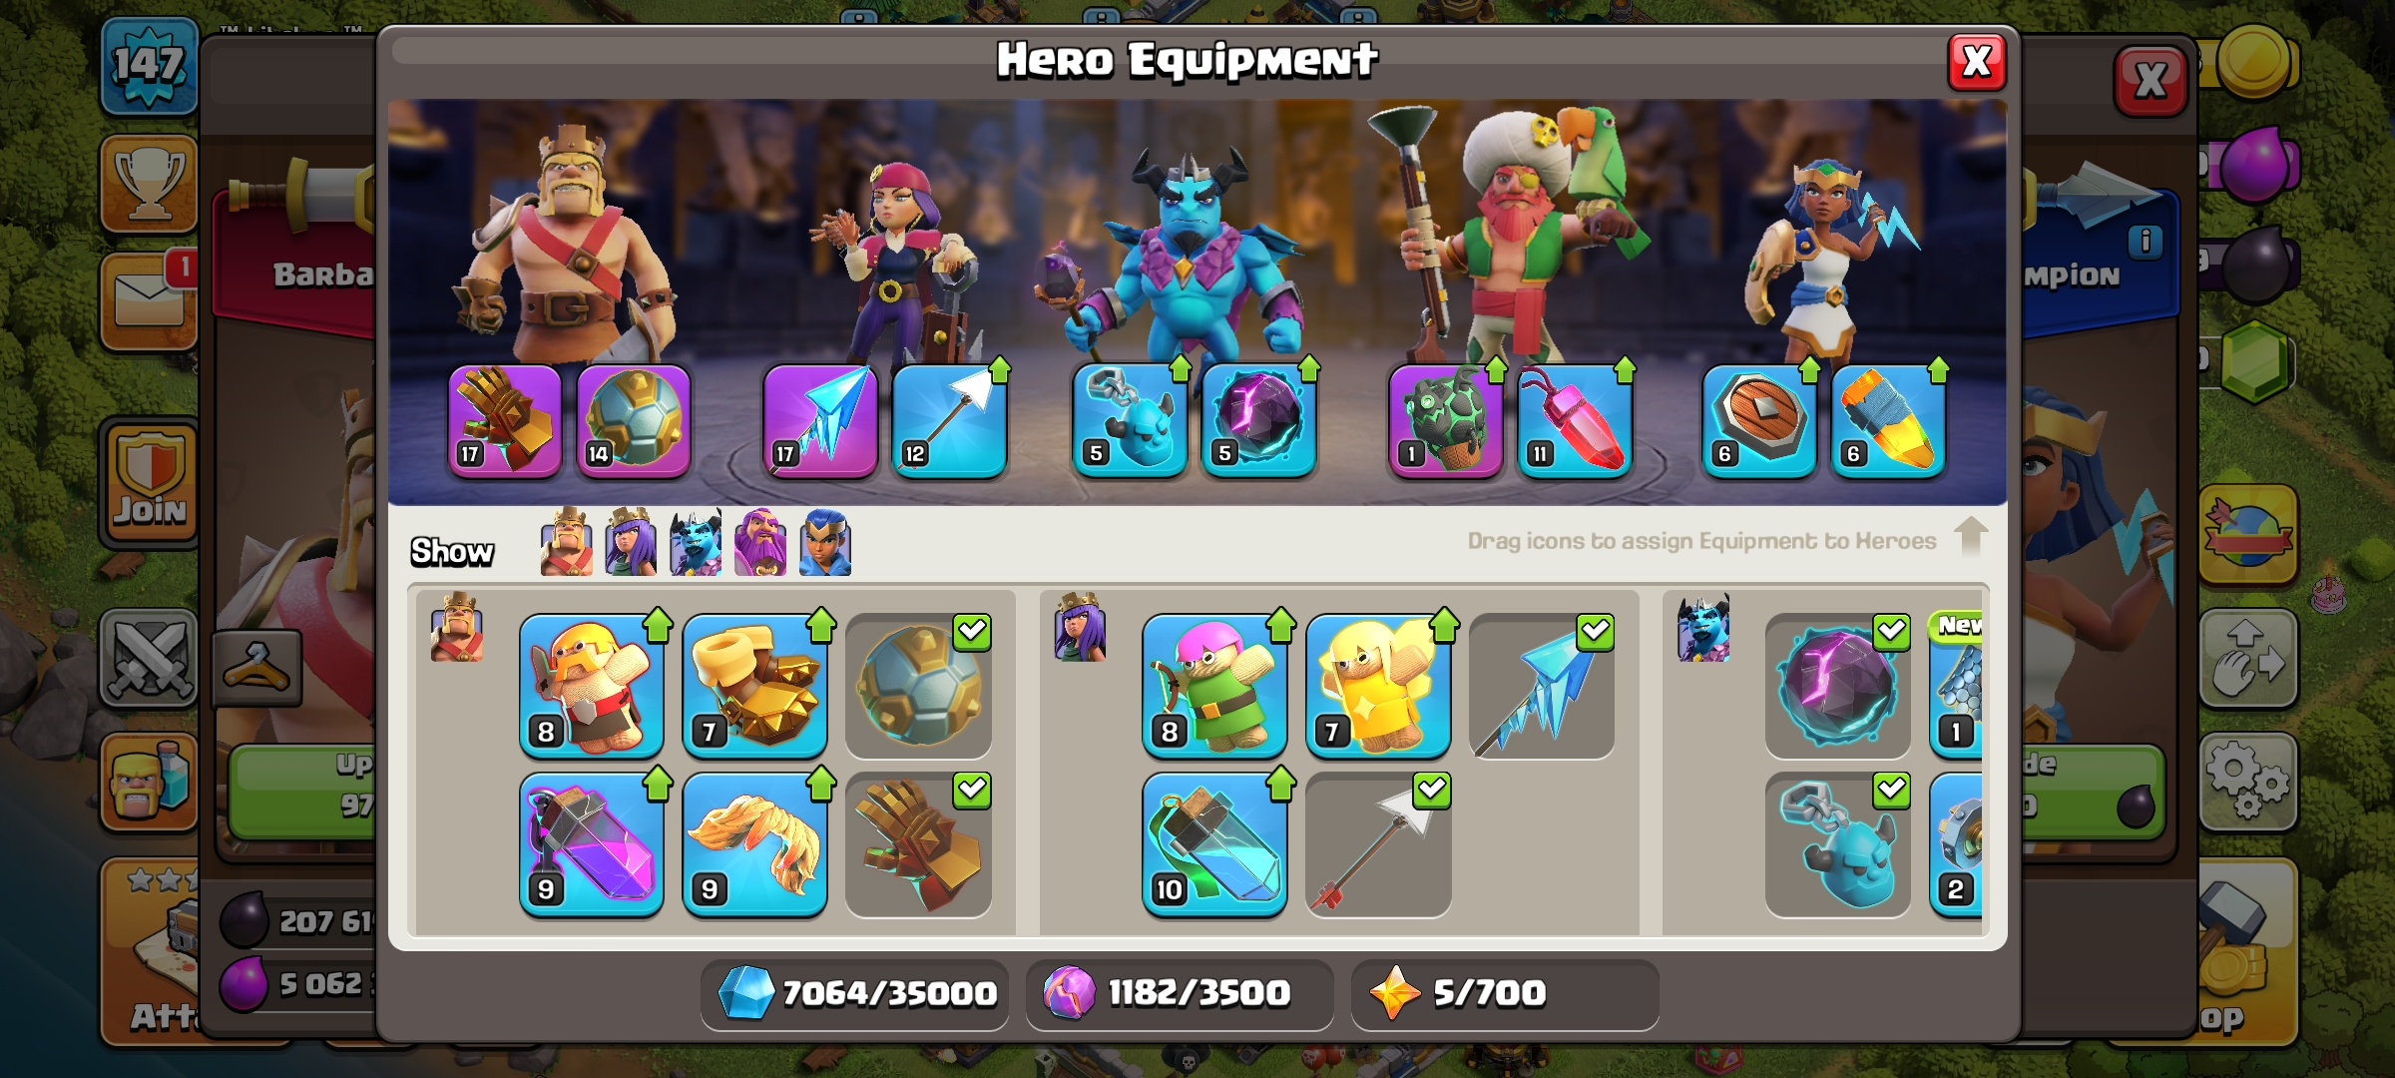This screenshot has width=2395, height=1078.
Task: Toggle the Archer Queen show filter
Action: click(631, 542)
